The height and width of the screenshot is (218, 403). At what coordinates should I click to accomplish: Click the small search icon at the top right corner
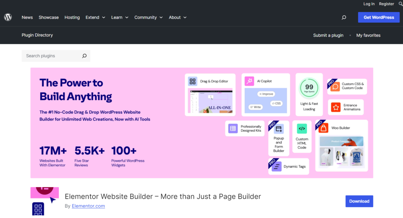click(x=401, y=4)
